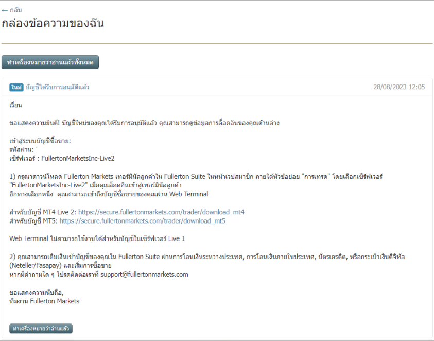Click the เข้าสู่ระบบบัญชีซื้อขาย: login label
434x341 pixels.
coord(40,141)
